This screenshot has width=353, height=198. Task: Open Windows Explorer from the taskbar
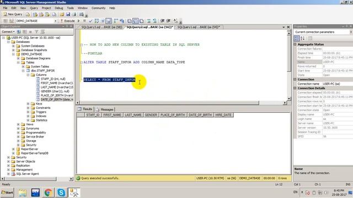(x=23, y=193)
